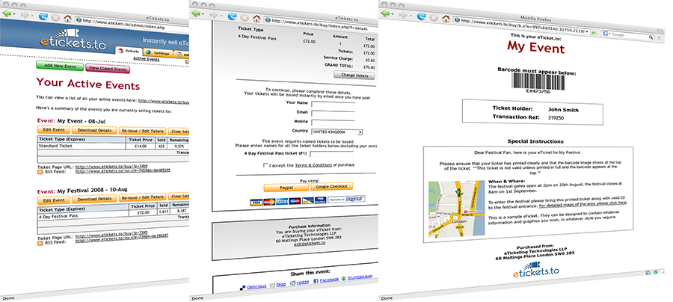
Task: Open the Active Events submenu link
Action: [146, 59]
